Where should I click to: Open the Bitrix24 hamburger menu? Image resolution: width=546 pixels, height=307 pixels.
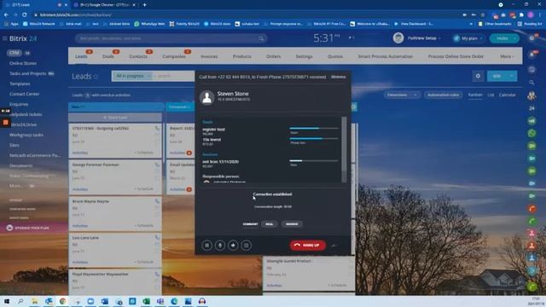point(5,38)
